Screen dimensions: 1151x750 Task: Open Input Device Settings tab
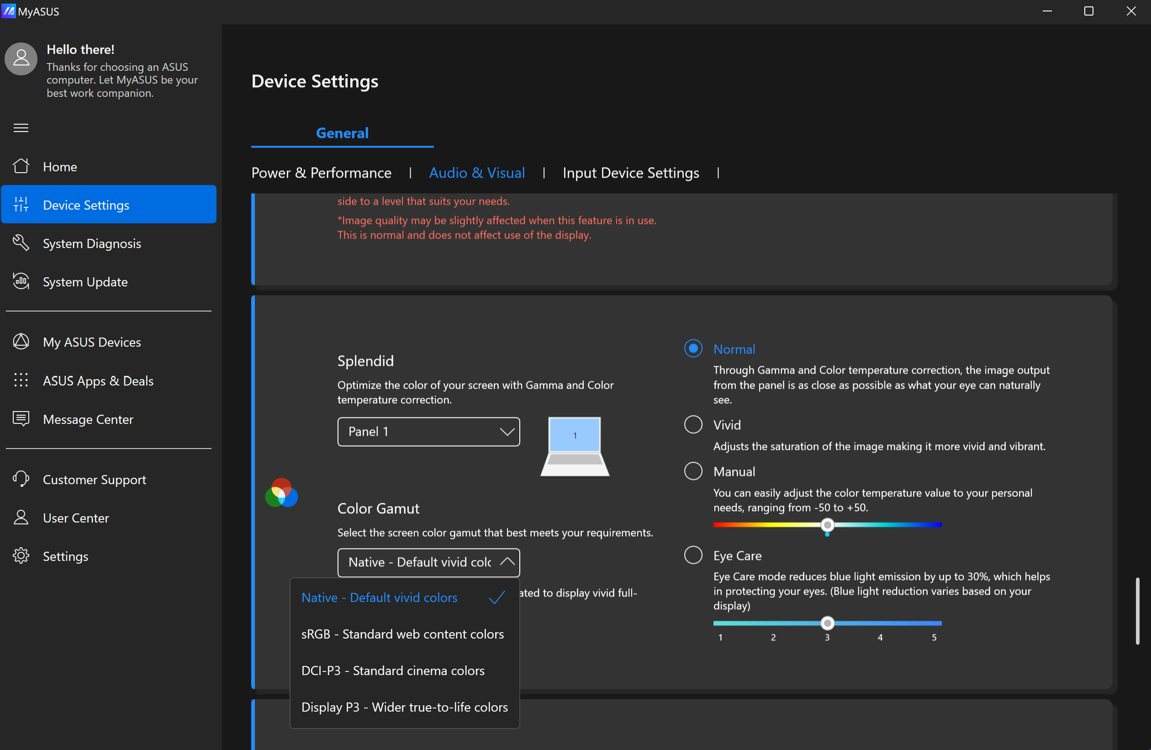pyautogui.click(x=631, y=173)
